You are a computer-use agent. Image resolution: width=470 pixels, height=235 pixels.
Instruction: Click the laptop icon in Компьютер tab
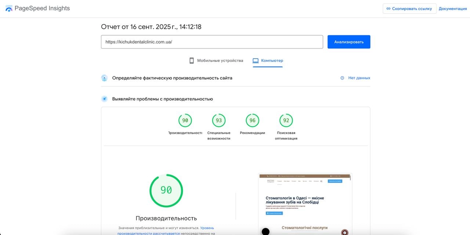(x=256, y=60)
